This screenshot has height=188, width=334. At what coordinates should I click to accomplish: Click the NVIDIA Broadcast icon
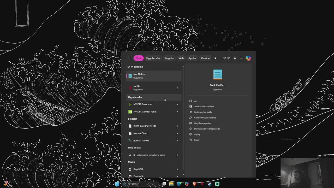(130, 104)
